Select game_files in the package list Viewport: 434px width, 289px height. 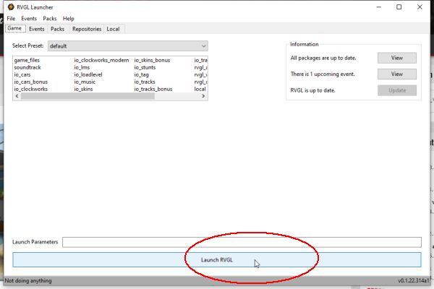click(27, 60)
